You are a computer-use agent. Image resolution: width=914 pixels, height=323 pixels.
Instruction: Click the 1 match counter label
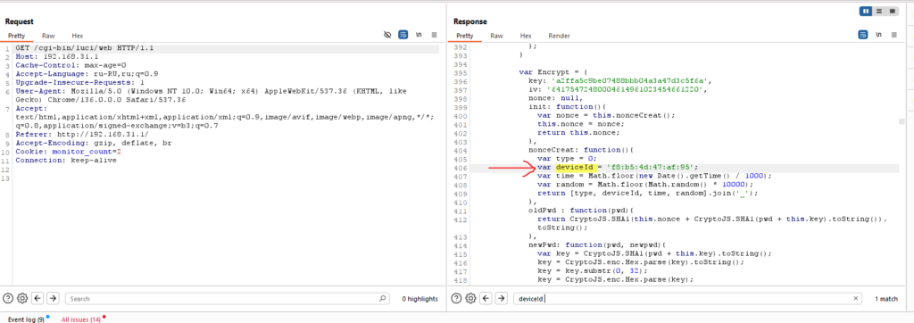886,299
